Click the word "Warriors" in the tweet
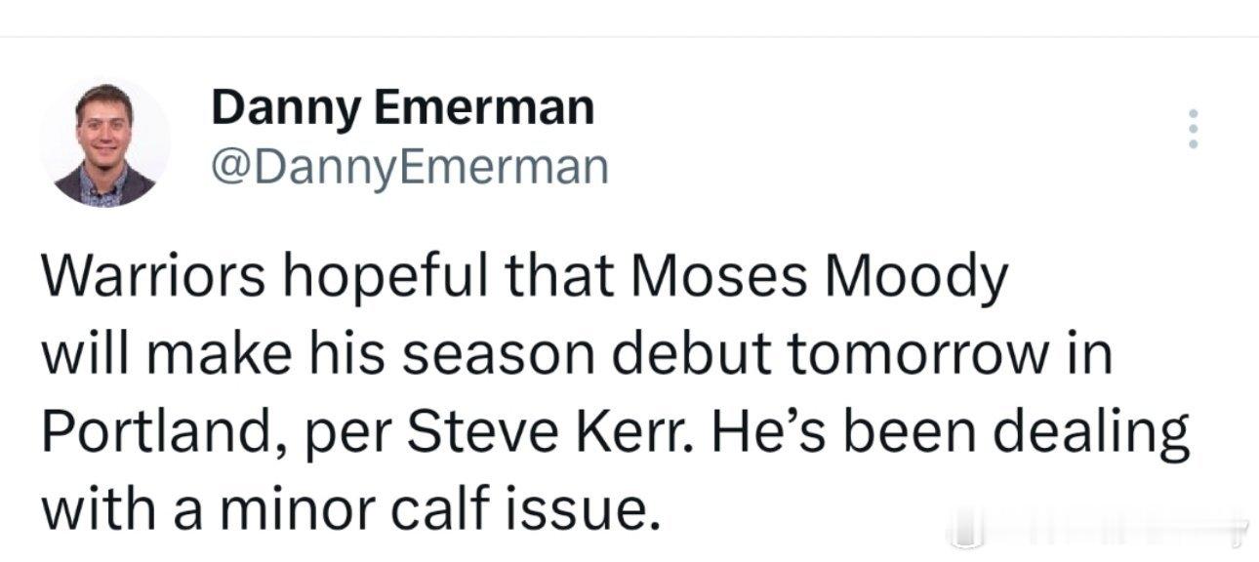The image size is (1259, 562). (x=153, y=280)
